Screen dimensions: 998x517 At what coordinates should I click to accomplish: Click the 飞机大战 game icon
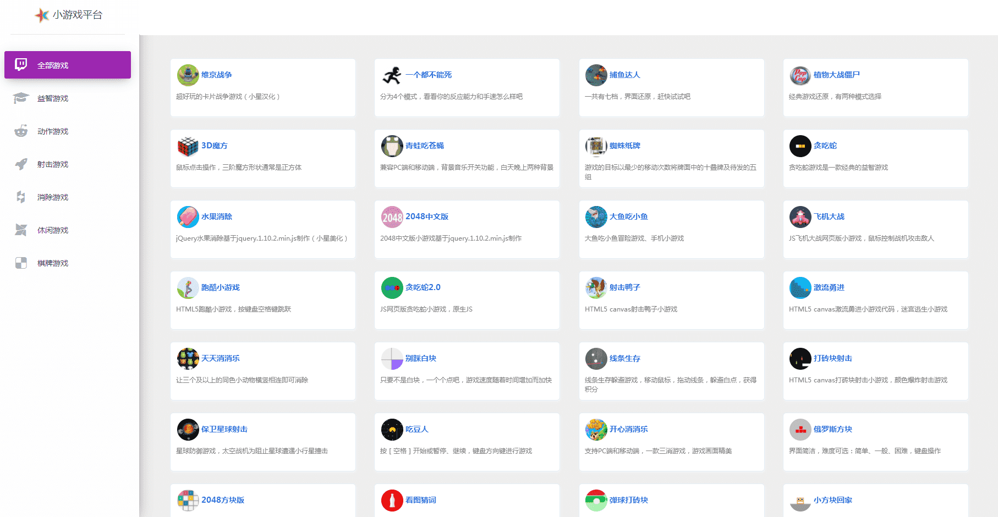pyautogui.click(x=800, y=217)
